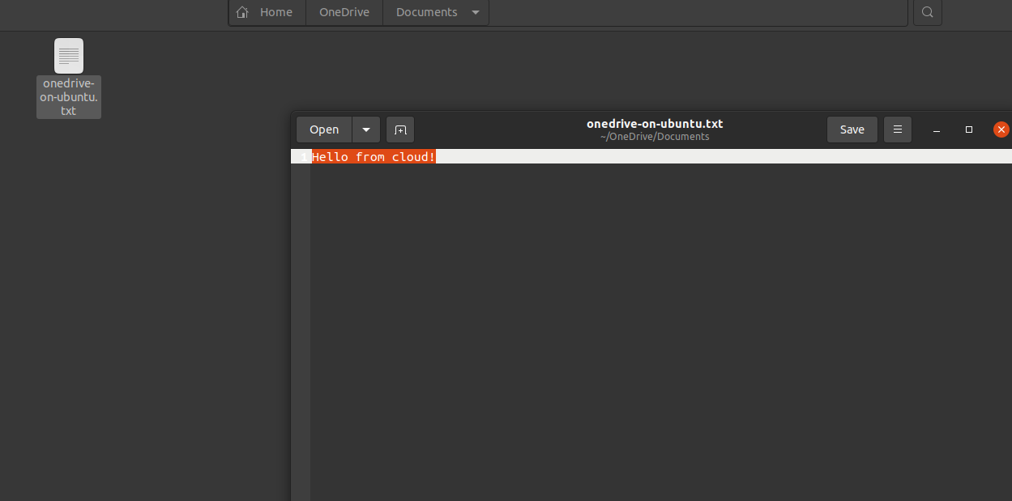This screenshot has height=501, width=1012.
Task: Create new document using the new-tab icon
Action: coord(400,129)
